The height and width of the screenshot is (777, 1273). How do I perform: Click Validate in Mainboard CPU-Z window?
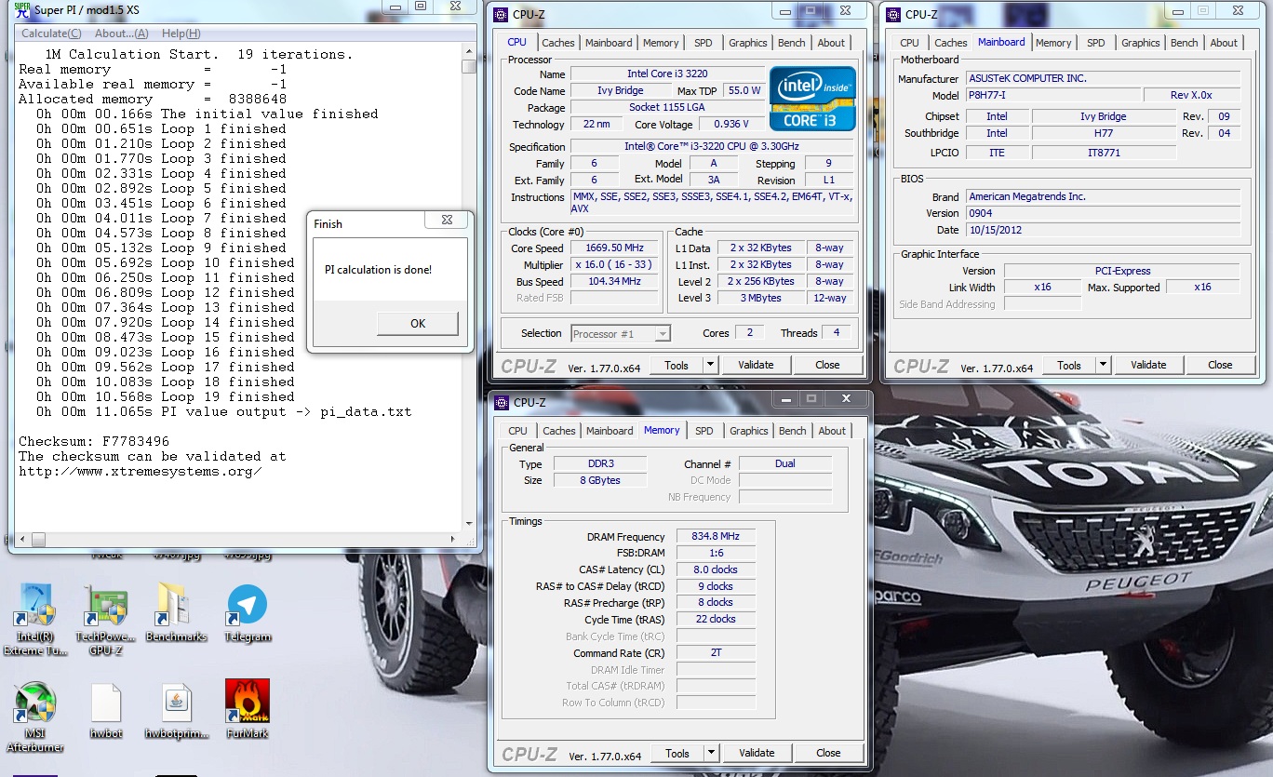(x=1148, y=365)
